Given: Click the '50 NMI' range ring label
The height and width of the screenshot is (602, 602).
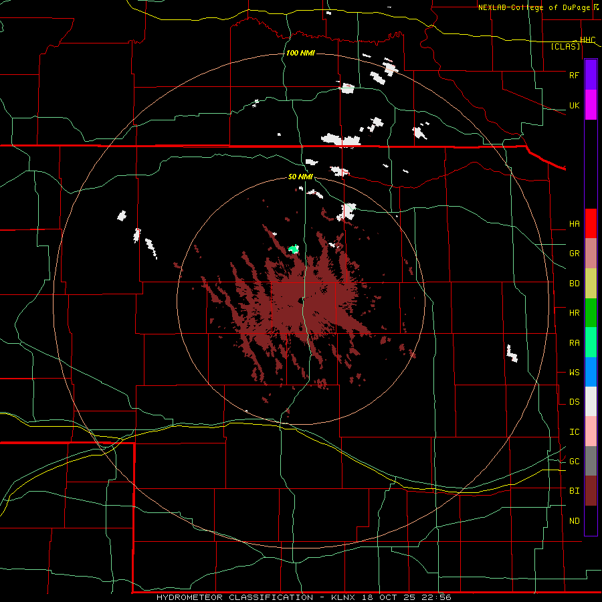Looking at the screenshot, I should tap(300, 177).
